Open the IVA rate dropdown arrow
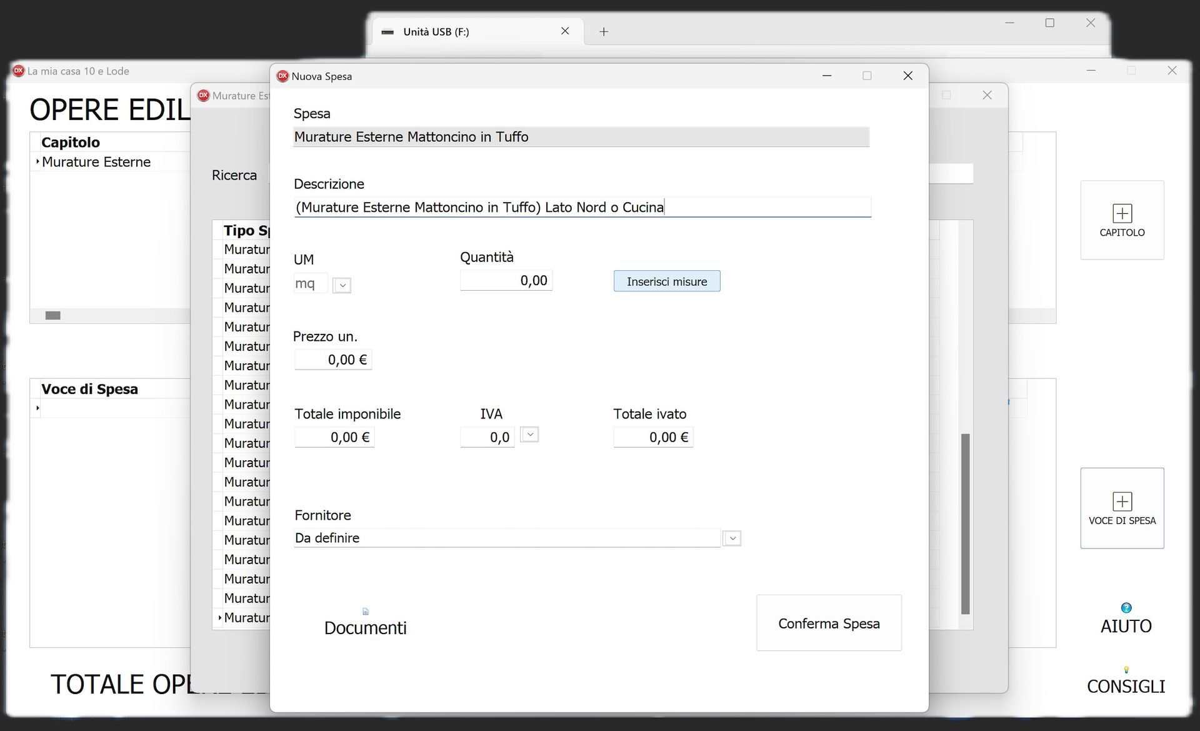This screenshot has height=731, width=1200. click(529, 435)
